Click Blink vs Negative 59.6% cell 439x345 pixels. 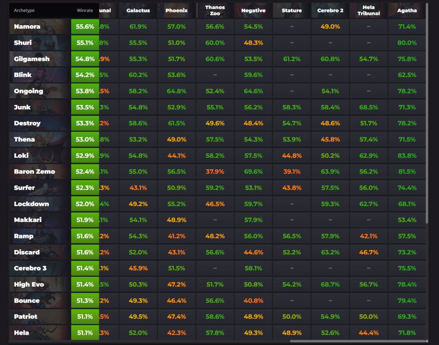click(254, 75)
